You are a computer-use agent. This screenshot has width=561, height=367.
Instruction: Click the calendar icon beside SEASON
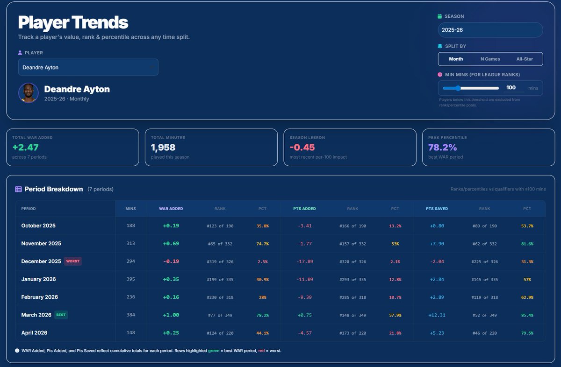439,16
